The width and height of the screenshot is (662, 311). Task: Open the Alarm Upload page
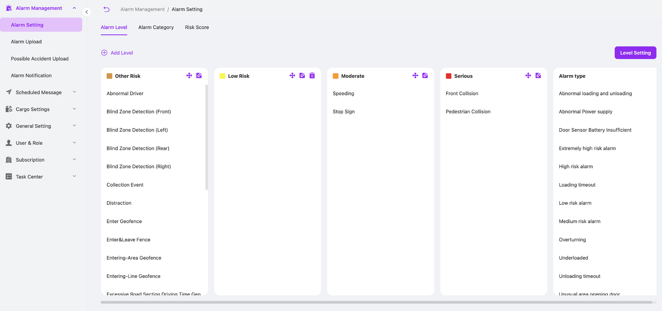(x=26, y=42)
